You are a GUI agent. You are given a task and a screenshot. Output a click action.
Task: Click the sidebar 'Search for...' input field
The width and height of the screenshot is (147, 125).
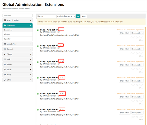(18, 15)
